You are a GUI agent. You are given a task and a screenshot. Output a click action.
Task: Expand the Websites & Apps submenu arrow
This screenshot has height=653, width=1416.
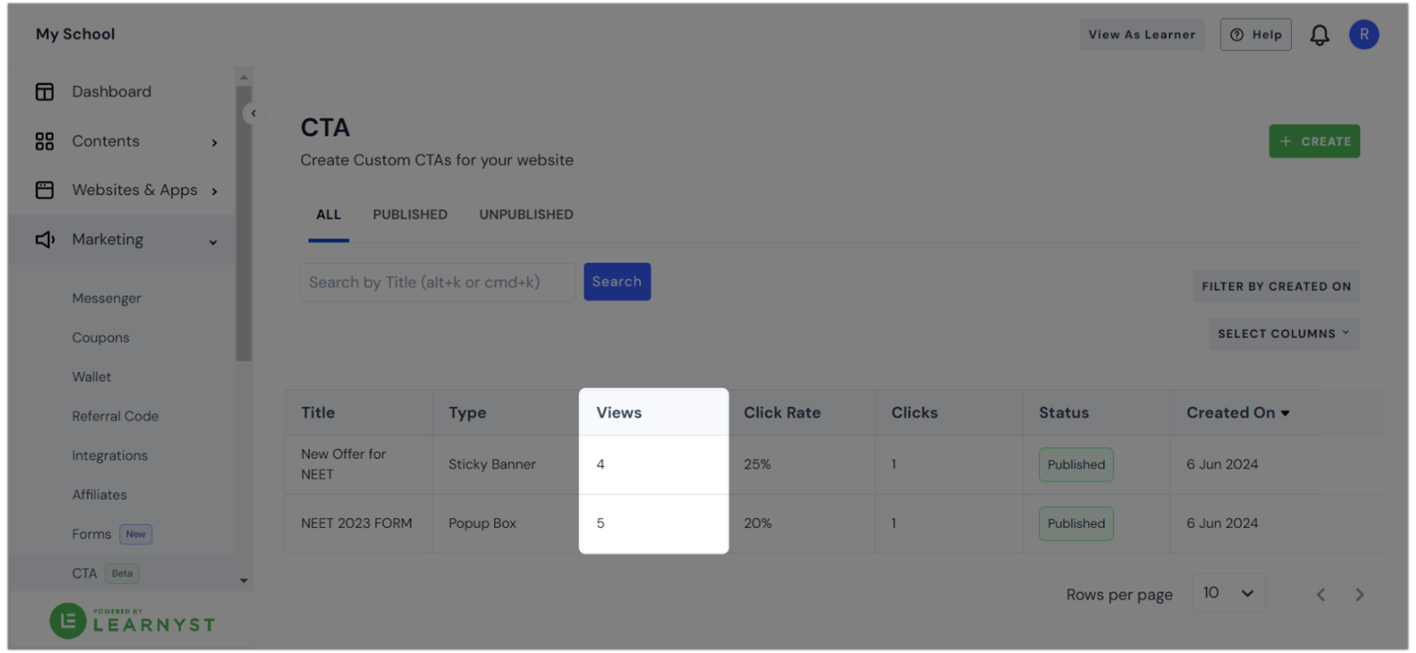coord(215,189)
